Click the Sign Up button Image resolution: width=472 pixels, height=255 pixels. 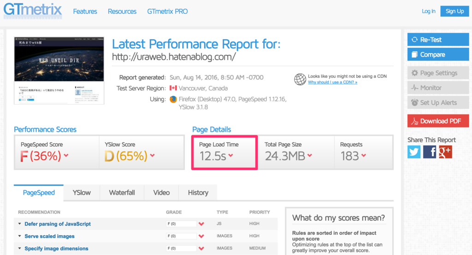454,11
